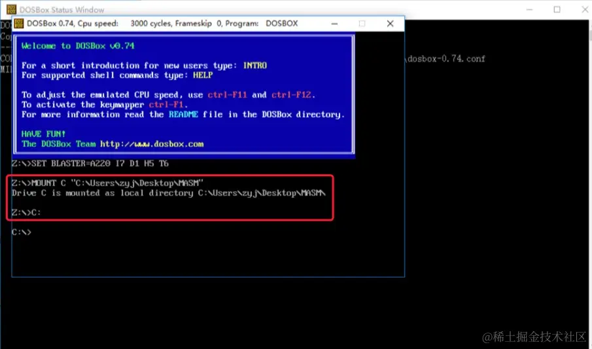Click the MOUNT C command line
The width and height of the screenshot is (592, 349).
point(107,183)
